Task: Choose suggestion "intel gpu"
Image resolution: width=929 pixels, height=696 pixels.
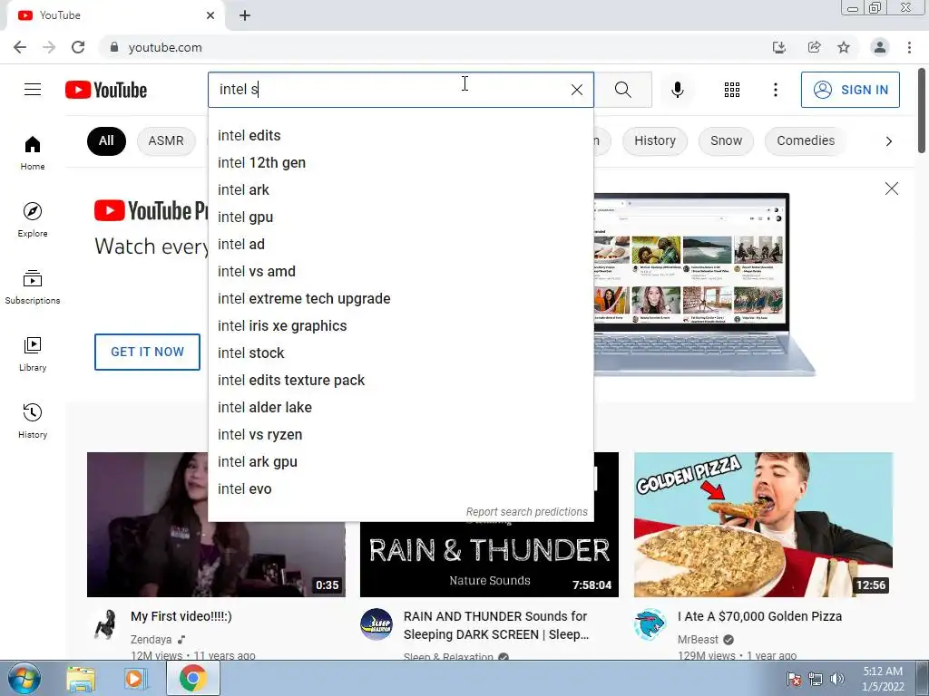Action: 400,217
